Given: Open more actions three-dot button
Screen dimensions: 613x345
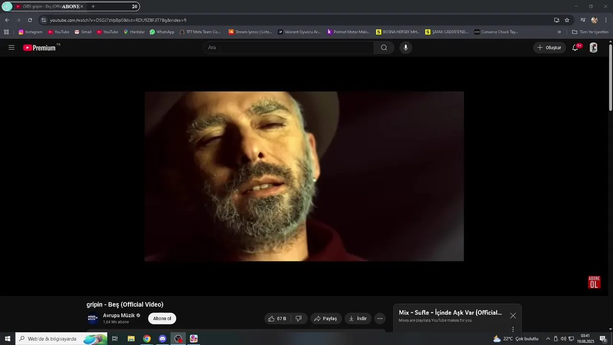Looking at the screenshot, I should (x=380, y=319).
